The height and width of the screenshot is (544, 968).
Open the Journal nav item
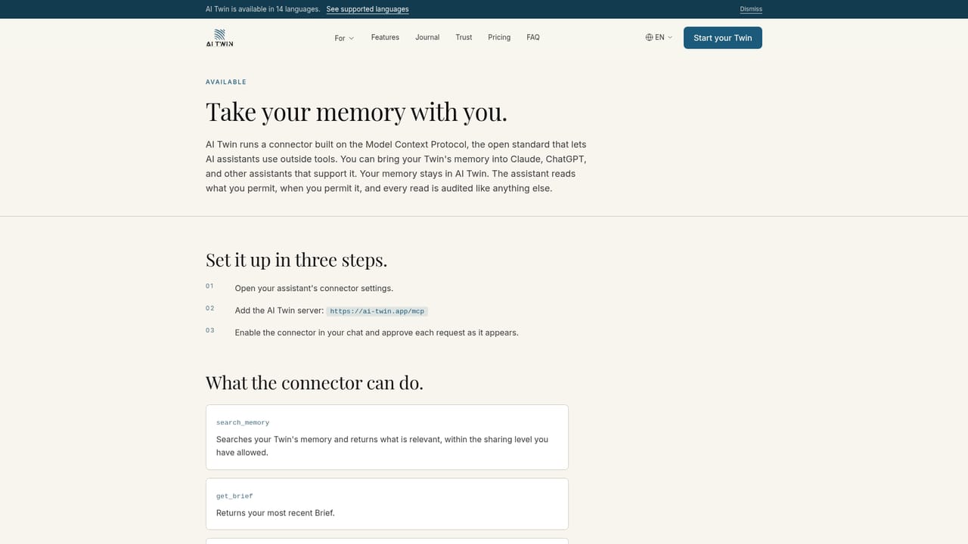(x=427, y=37)
